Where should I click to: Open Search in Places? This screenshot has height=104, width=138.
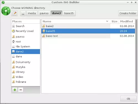coord(26,26)
